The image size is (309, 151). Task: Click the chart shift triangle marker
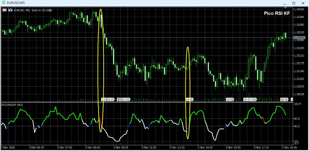(286, 8)
